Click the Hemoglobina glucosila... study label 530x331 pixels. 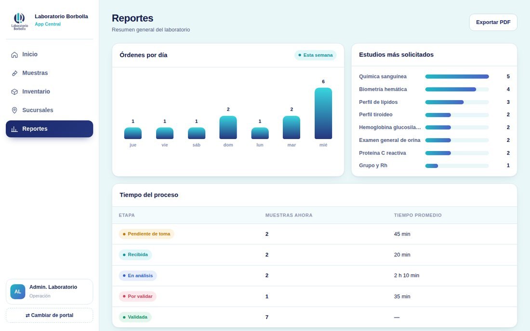pos(390,127)
